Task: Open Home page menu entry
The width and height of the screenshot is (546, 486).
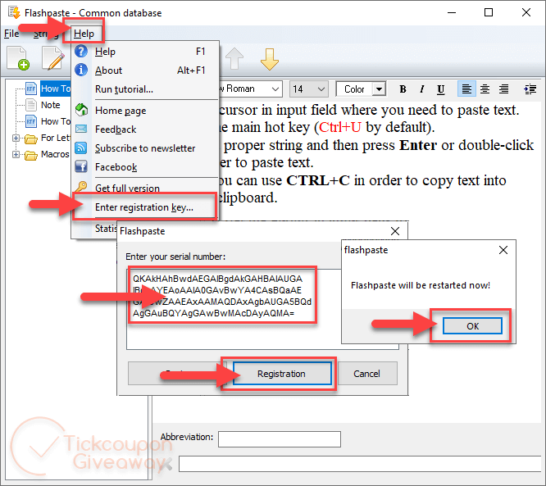Action: [145, 111]
